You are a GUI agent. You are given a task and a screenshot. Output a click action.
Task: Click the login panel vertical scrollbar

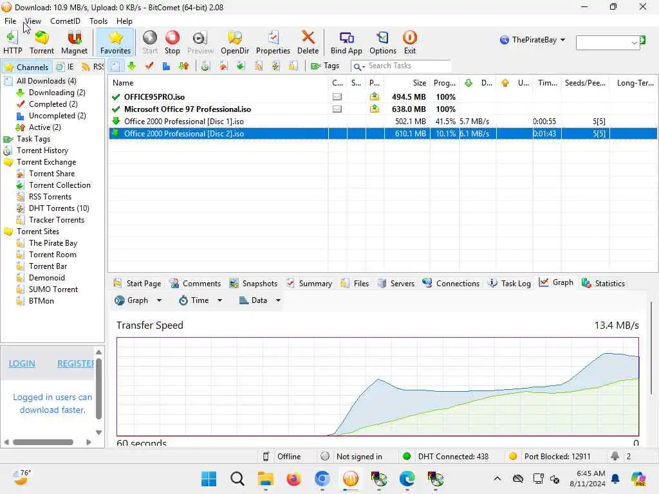click(98, 389)
